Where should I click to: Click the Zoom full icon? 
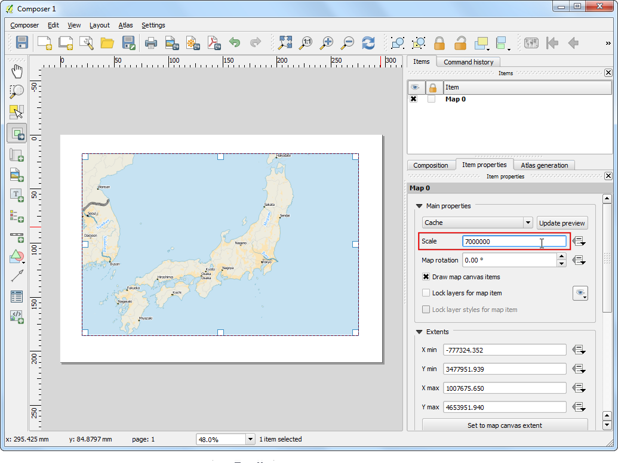point(285,43)
